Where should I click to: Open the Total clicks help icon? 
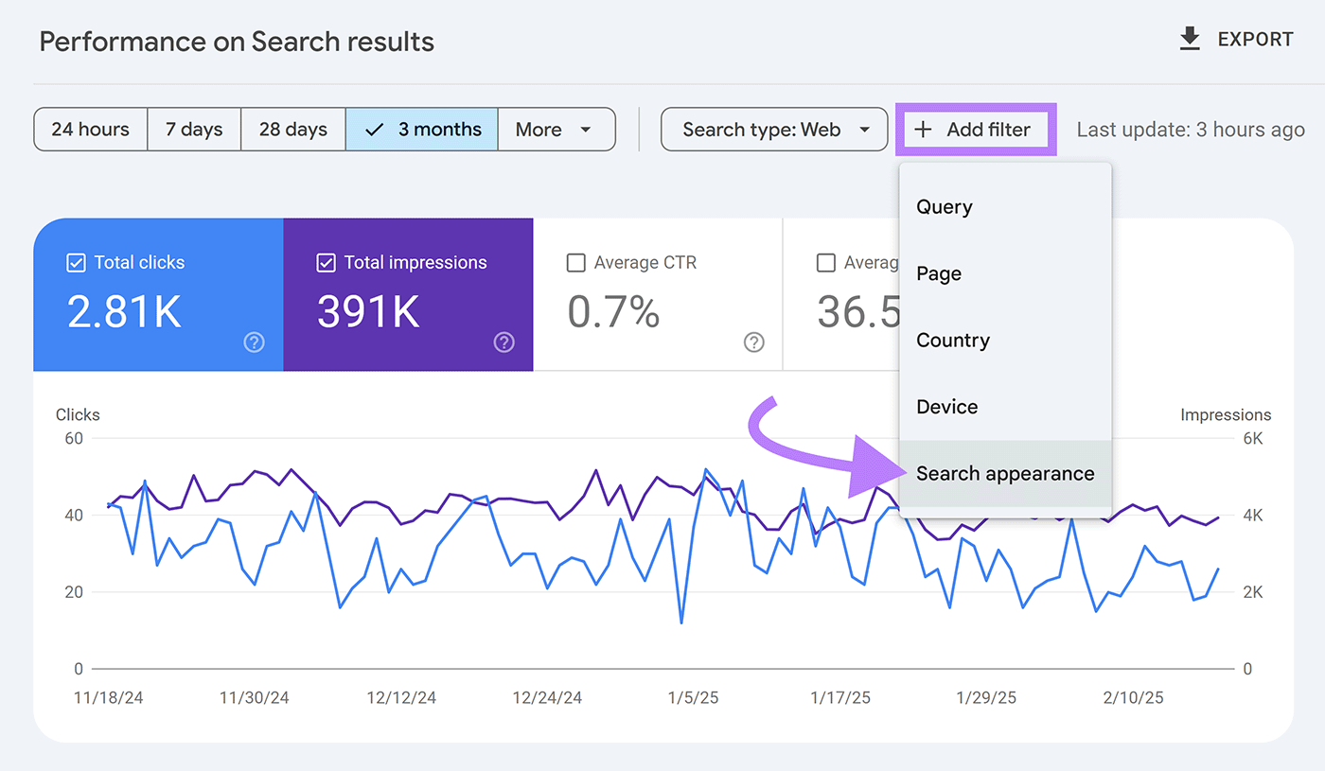point(254,342)
